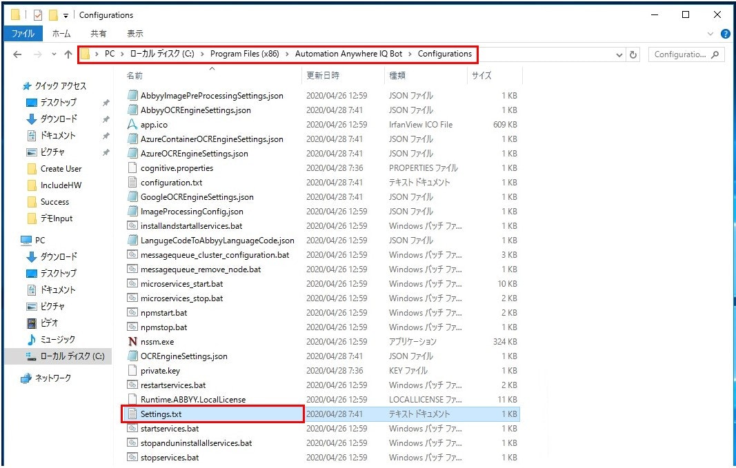
Task: Click the back navigation arrow
Action: click(x=17, y=54)
